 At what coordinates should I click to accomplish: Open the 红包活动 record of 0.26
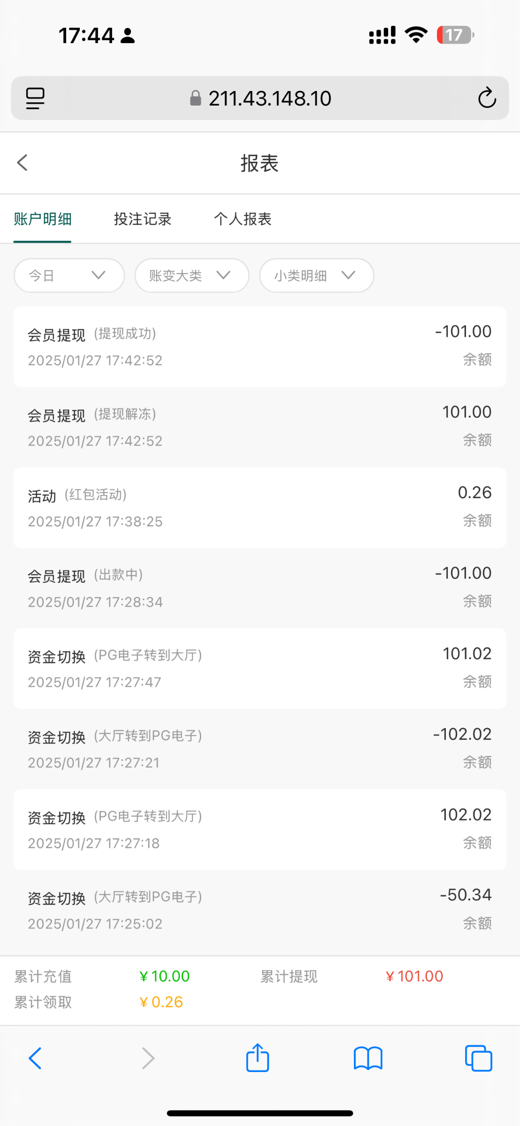pos(260,508)
